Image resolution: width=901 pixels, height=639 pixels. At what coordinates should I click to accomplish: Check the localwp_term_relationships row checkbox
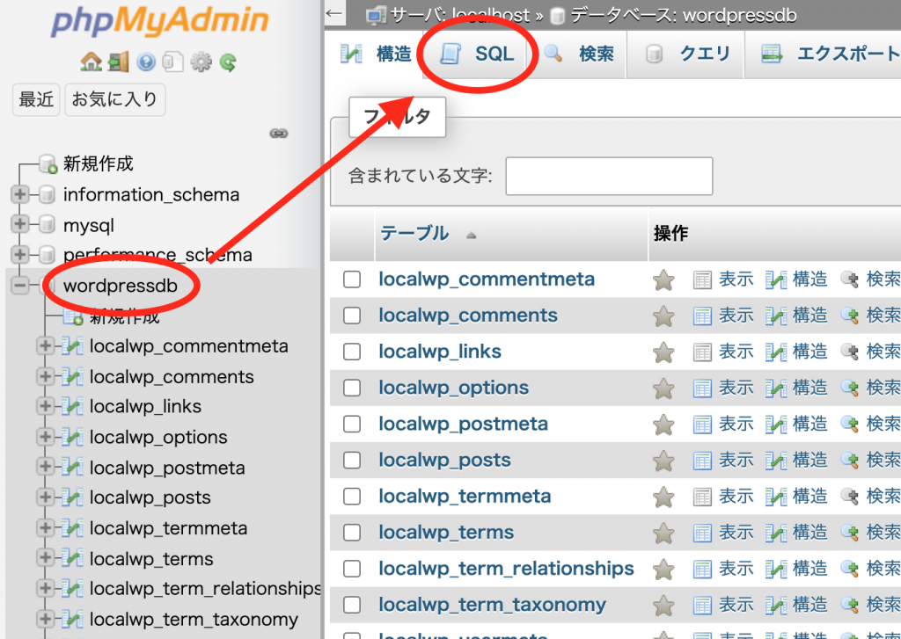352,569
